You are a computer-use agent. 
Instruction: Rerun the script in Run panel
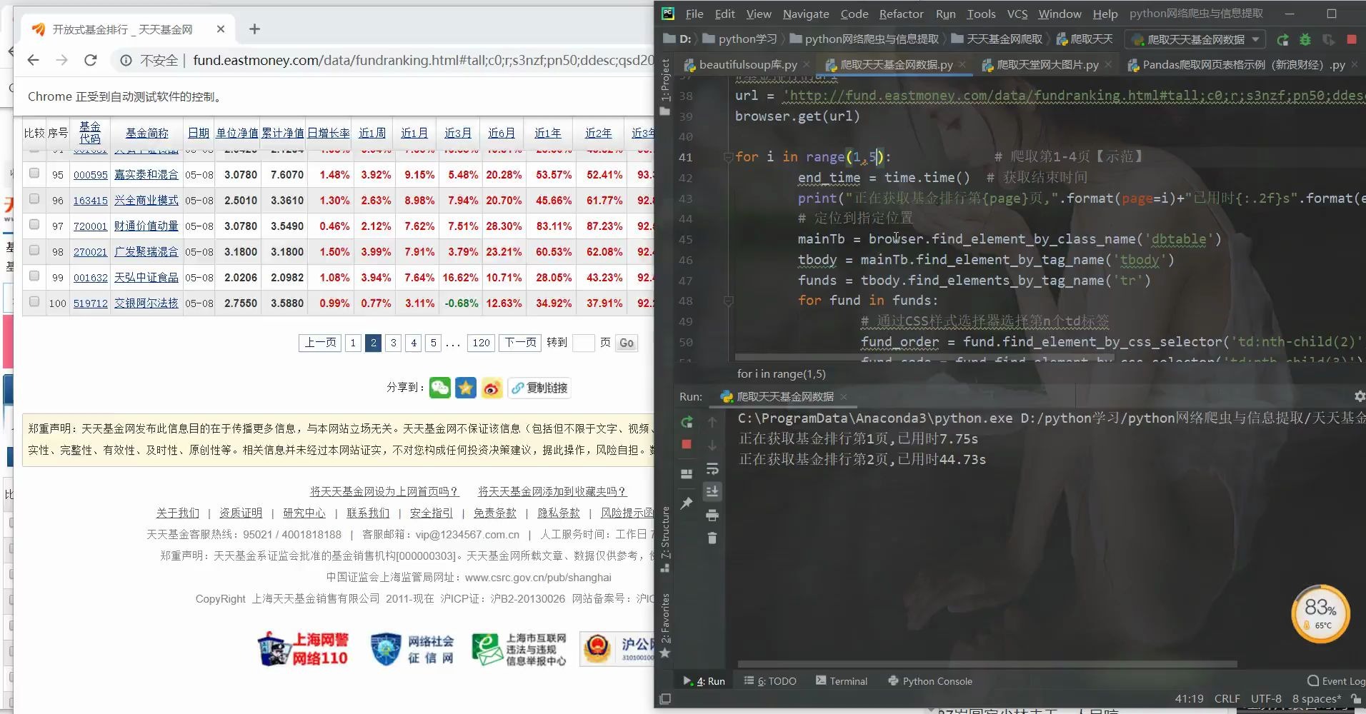(687, 422)
